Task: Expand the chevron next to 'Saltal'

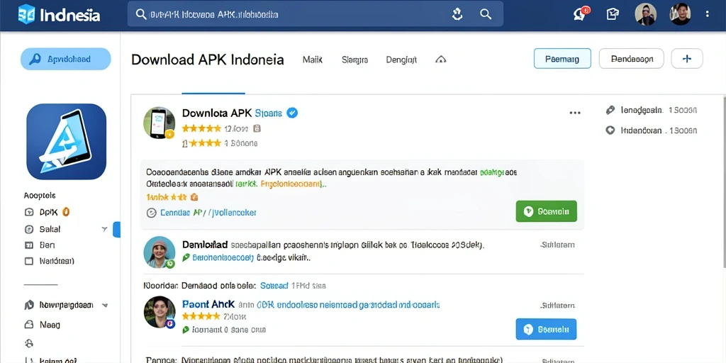Action: coord(104,229)
